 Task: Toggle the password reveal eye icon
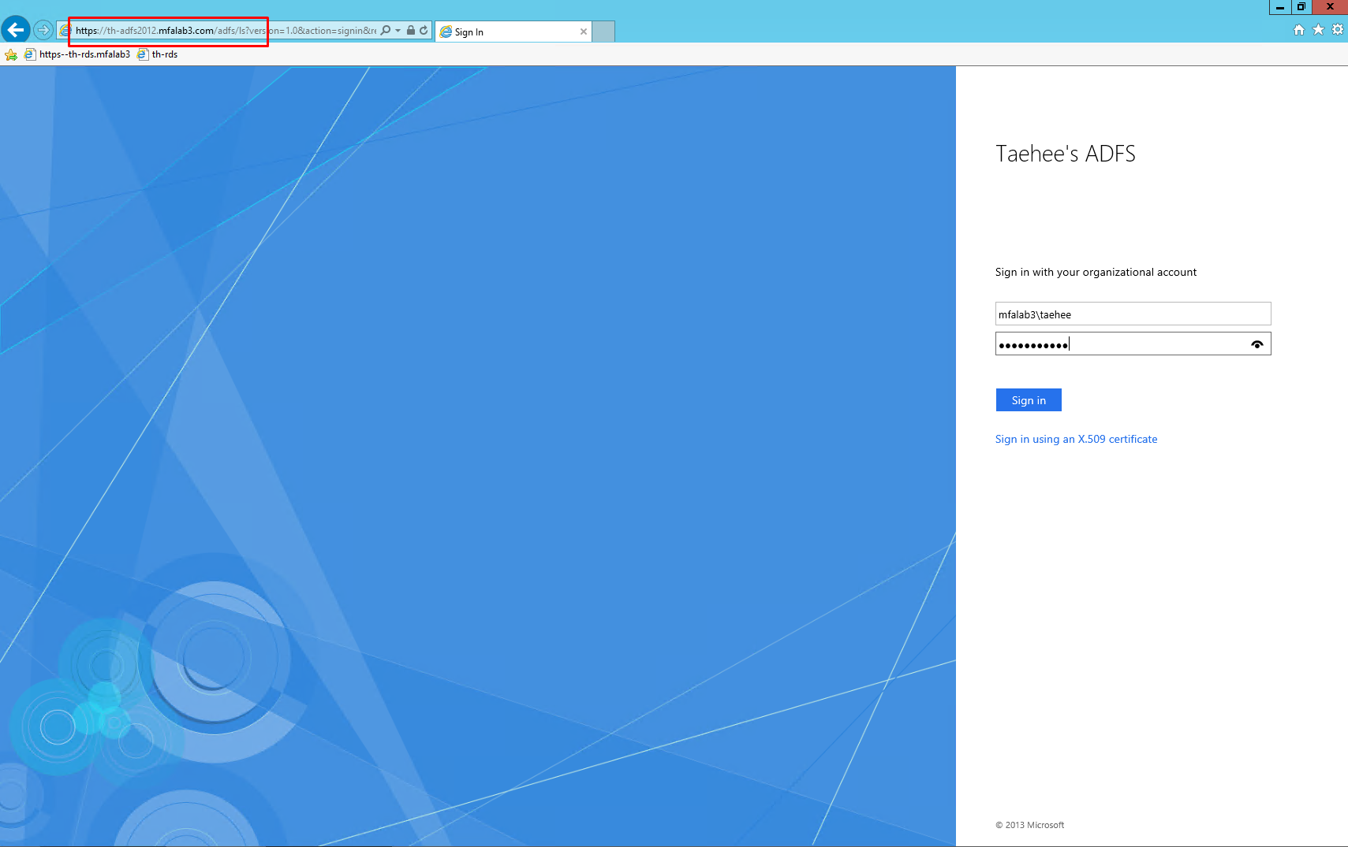click(x=1257, y=344)
